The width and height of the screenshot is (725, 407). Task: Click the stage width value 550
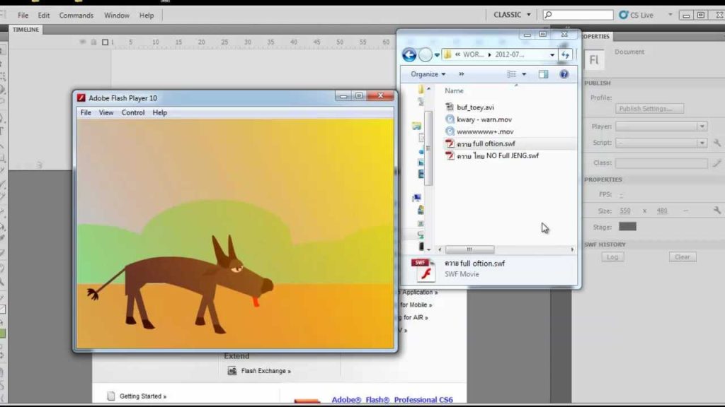point(625,211)
